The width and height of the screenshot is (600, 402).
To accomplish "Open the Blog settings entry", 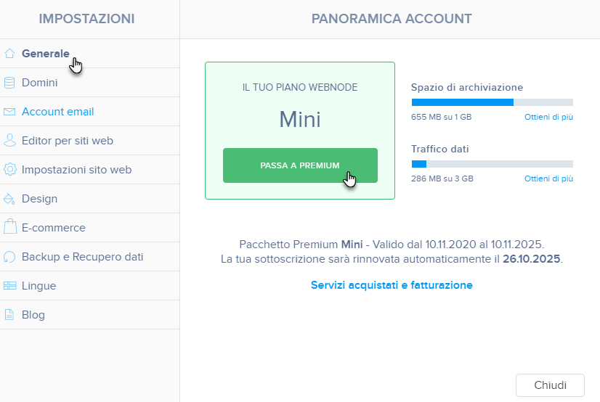I will [x=89, y=315].
